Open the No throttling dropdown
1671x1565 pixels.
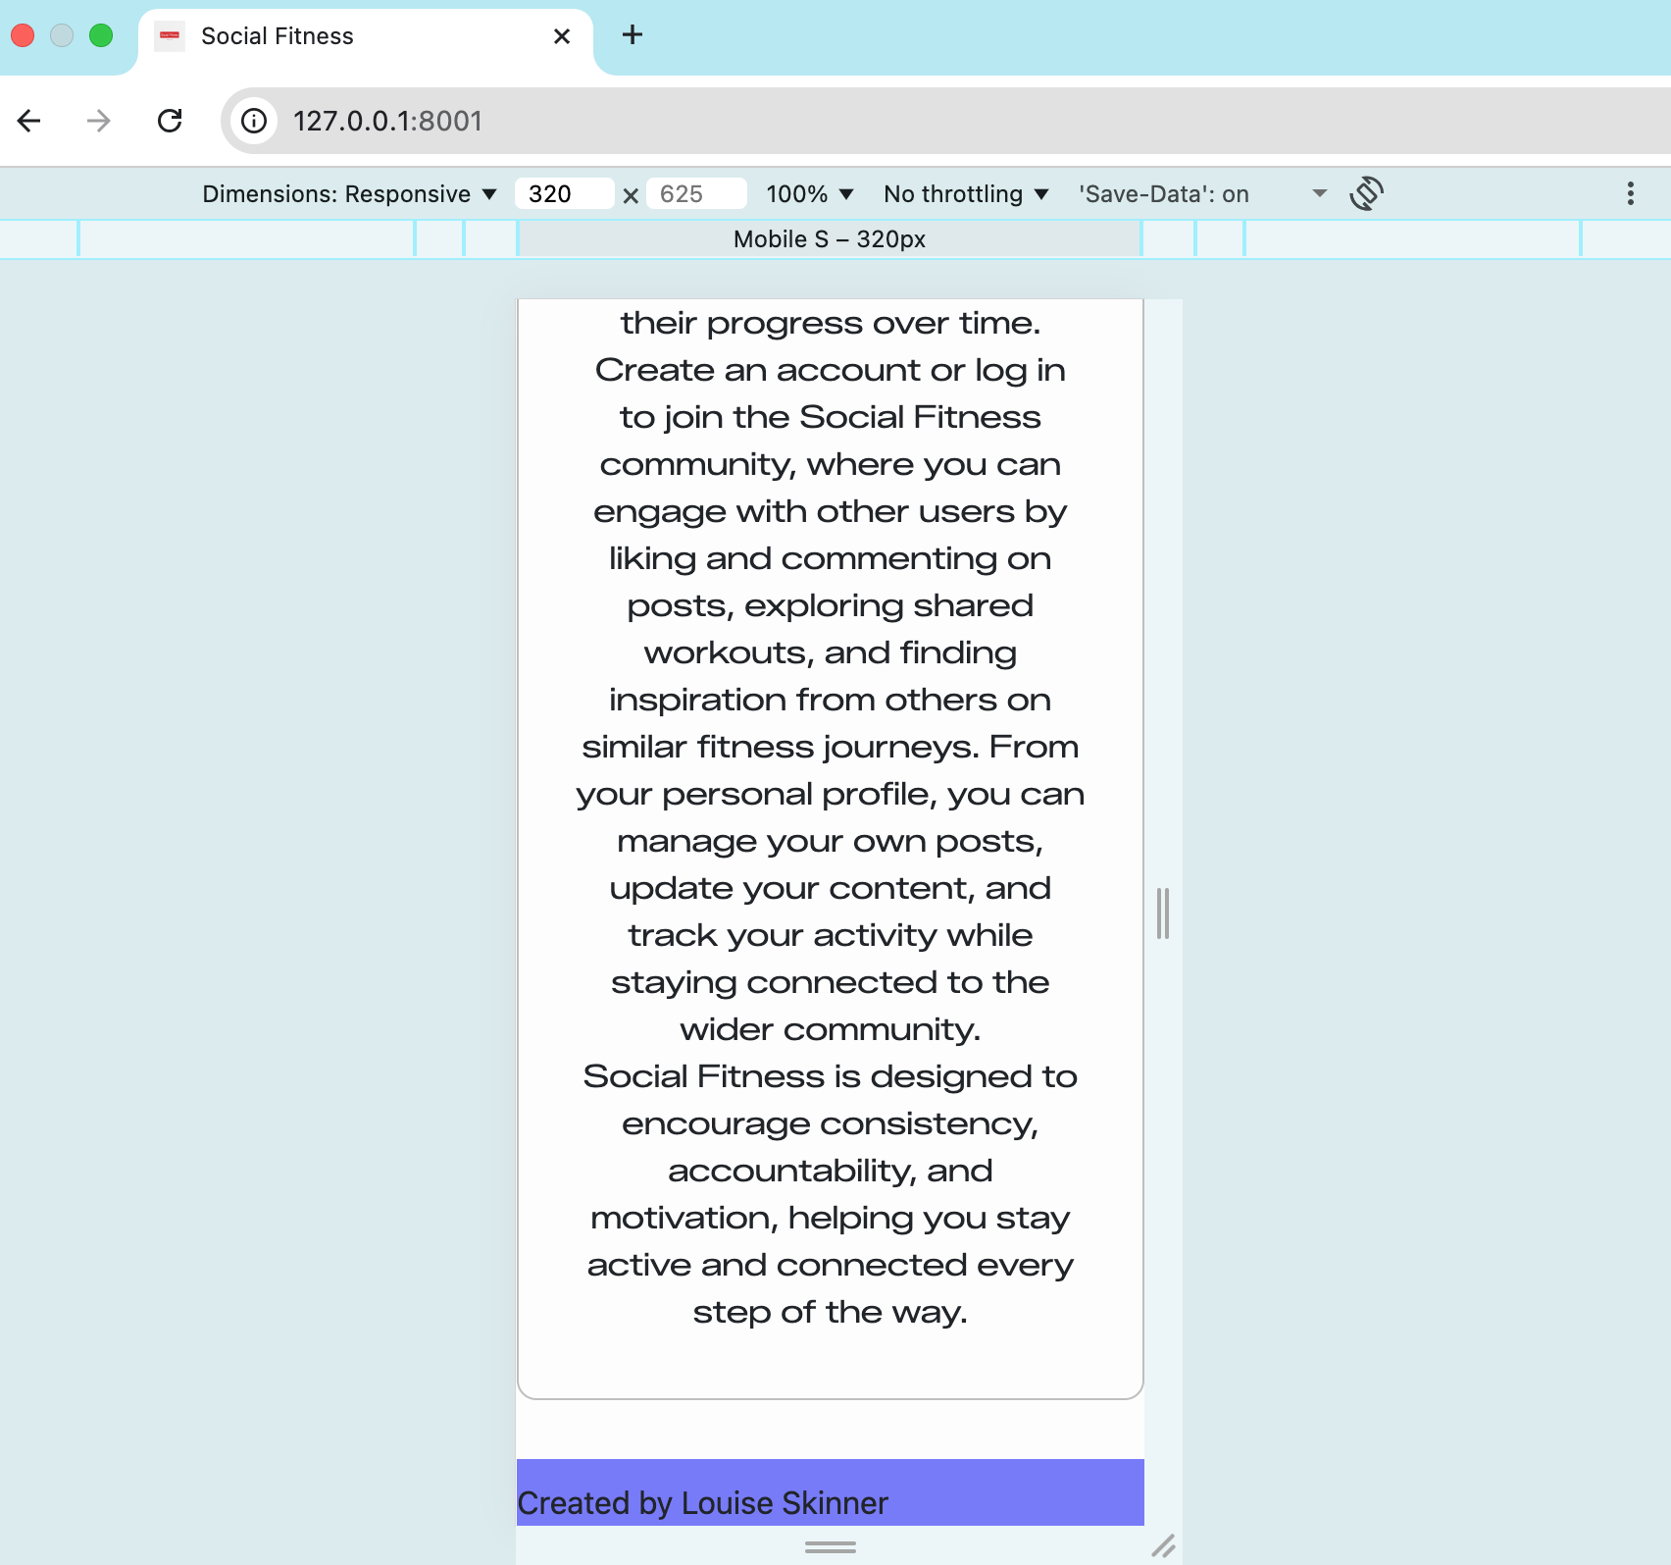[966, 193]
